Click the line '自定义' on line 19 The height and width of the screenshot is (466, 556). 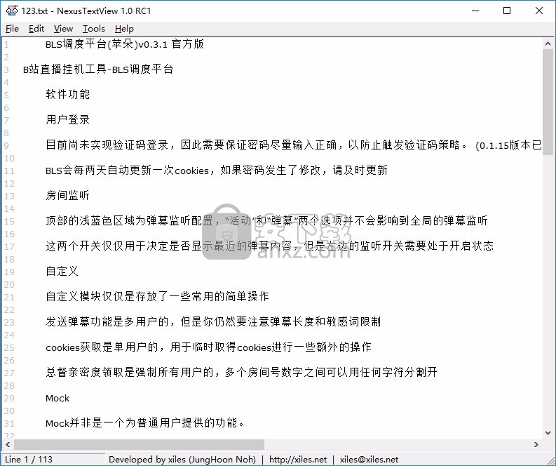coord(62,271)
